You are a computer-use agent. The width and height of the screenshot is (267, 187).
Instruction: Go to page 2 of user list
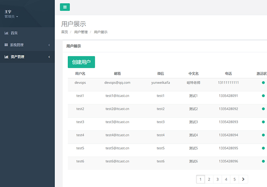tap(209, 179)
